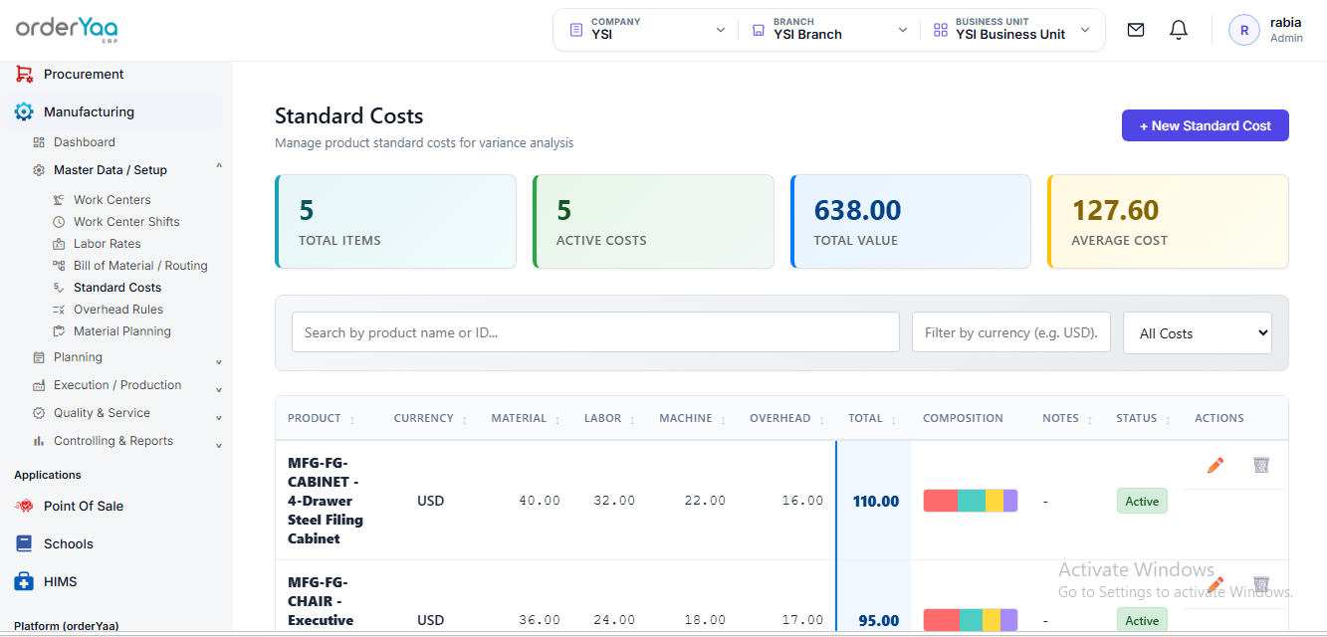
Task: Open the Business Unit dropdown
Action: 1011,30
